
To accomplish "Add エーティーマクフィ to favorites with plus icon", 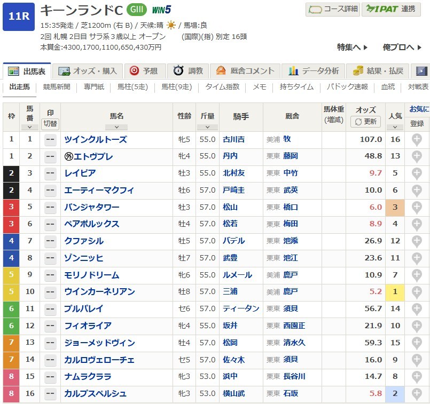I will 417,191.
